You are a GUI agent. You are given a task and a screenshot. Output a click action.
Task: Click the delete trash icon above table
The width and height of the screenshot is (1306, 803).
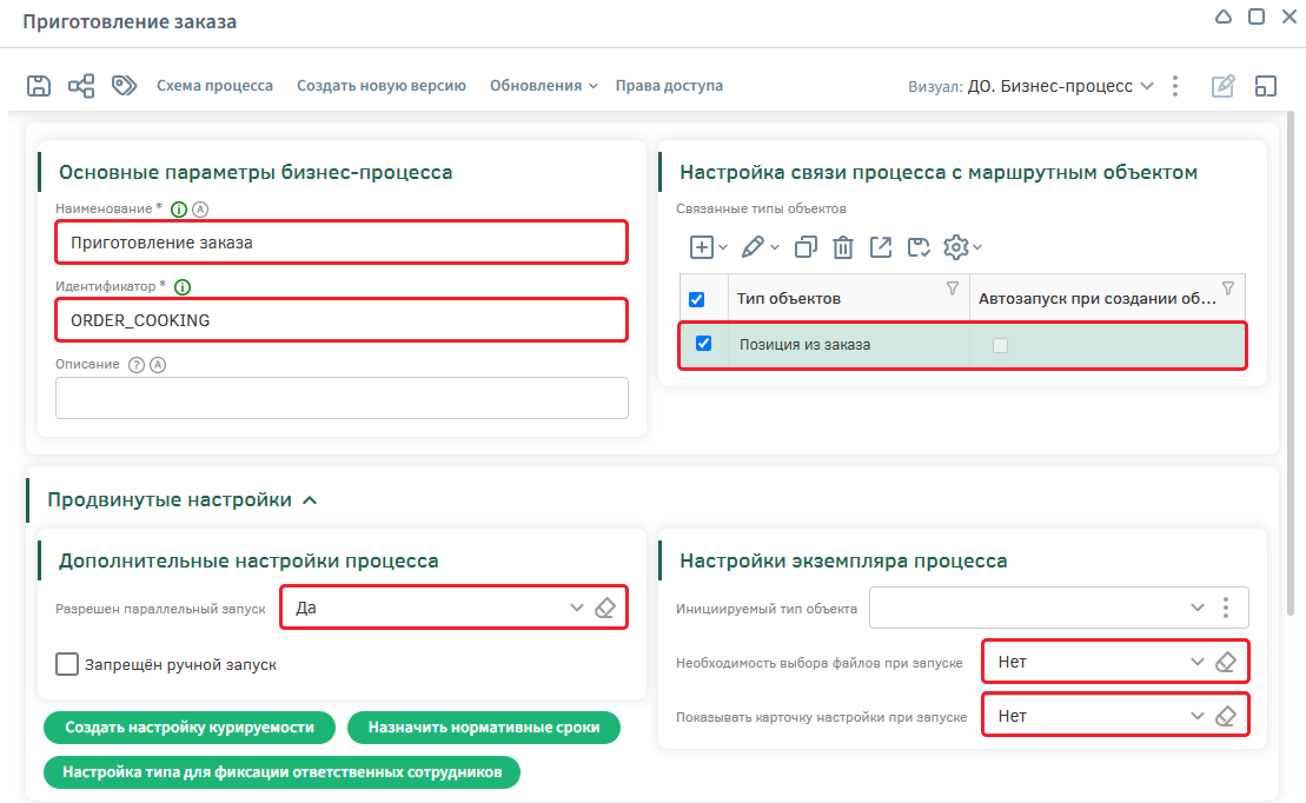coord(843,247)
